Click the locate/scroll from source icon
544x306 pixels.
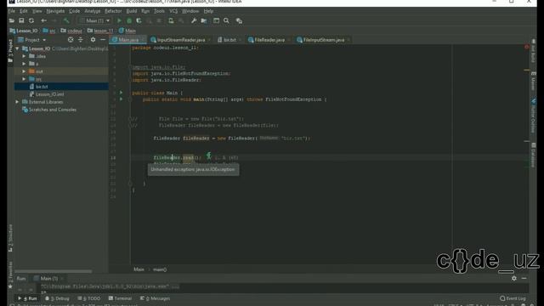click(x=71, y=40)
